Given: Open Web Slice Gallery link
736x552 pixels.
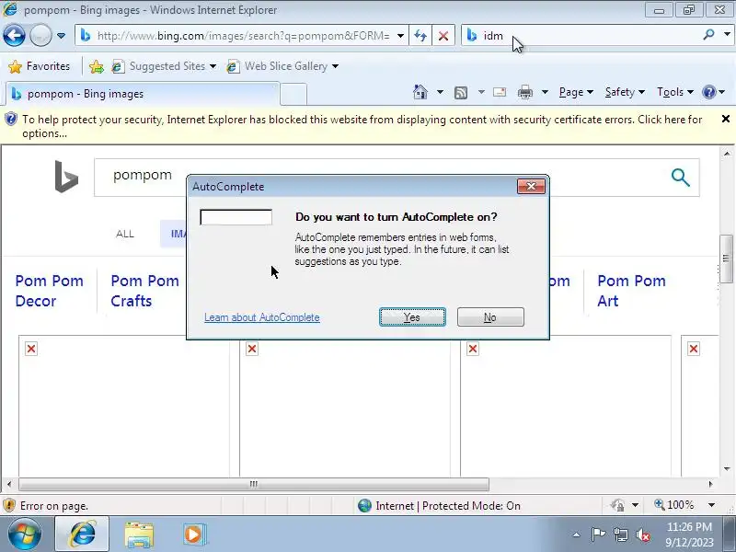Looking at the screenshot, I should pos(282,66).
